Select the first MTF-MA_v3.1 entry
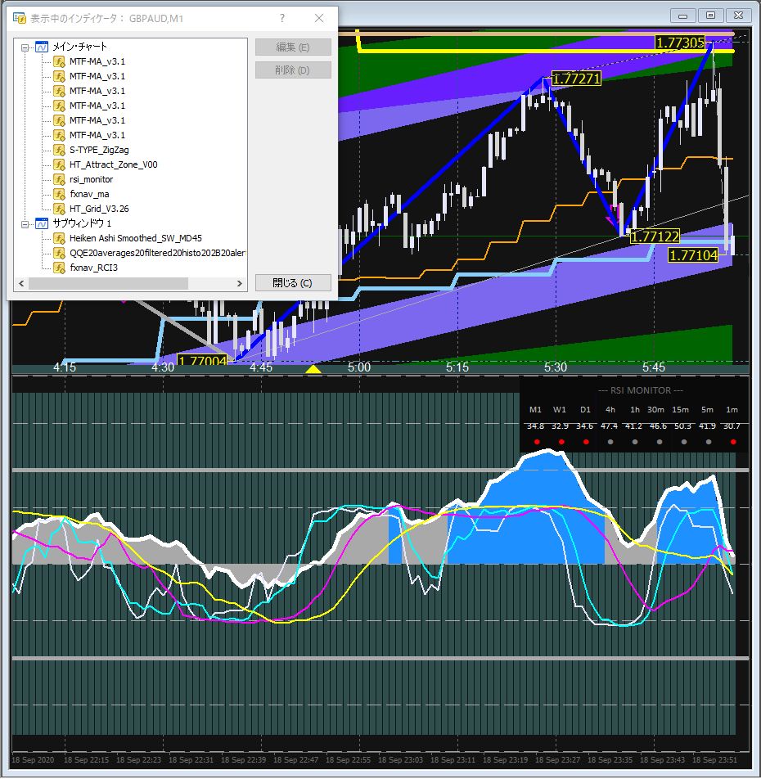This screenshot has width=761, height=779. (97, 61)
